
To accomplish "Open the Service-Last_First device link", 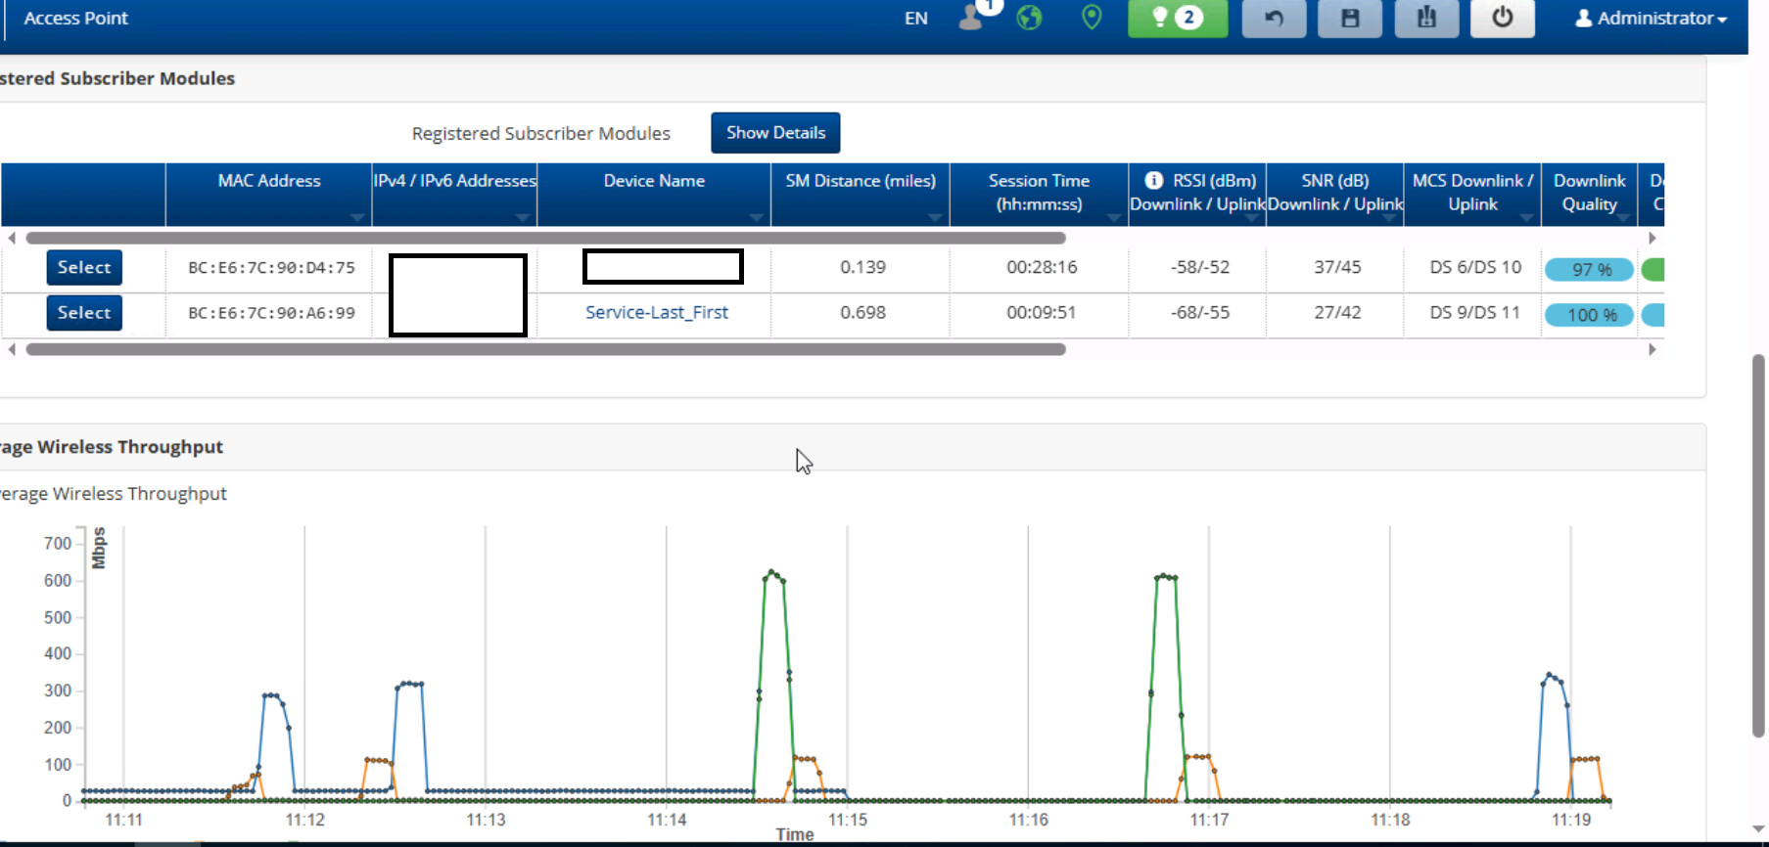I will 656,312.
